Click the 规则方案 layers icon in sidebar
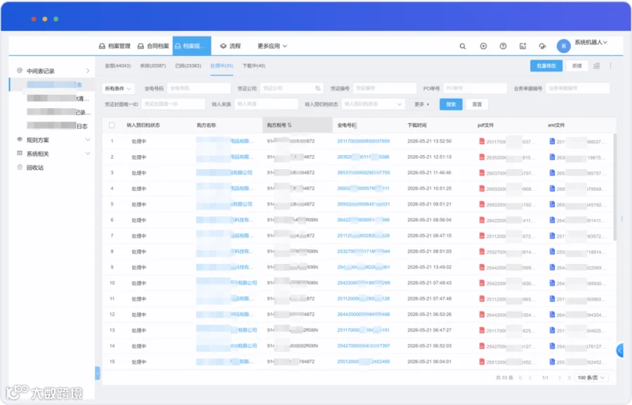The image size is (632, 405). point(20,140)
